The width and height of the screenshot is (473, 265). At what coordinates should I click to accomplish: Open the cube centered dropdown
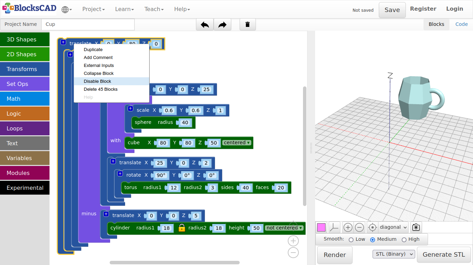tap(237, 143)
